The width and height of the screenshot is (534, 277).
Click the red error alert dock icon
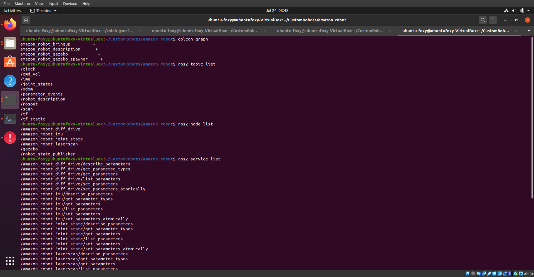coord(10,138)
